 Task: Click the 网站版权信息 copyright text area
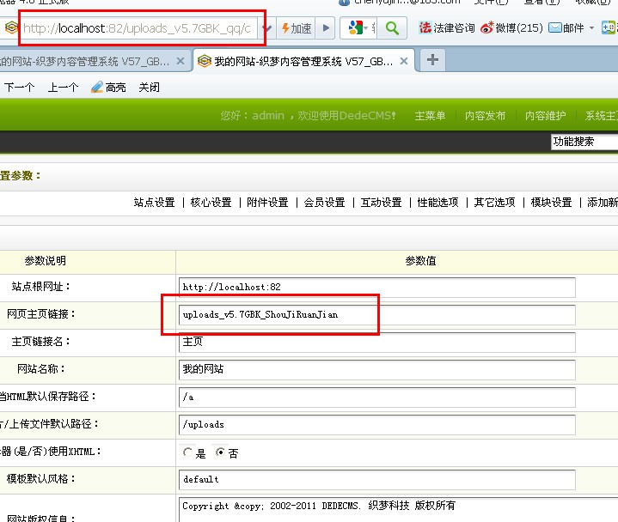pyautogui.click(x=398, y=510)
